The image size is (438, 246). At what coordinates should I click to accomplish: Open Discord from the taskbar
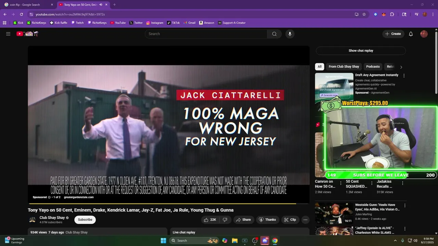click(x=265, y=241)
